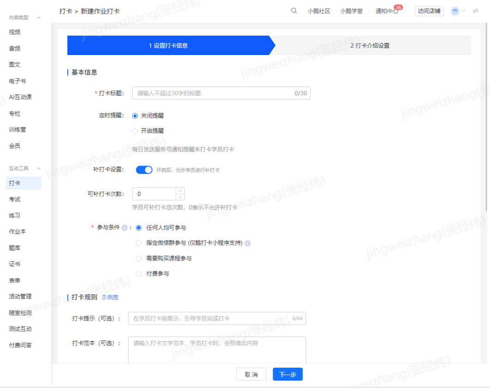Select 需要购买课程参与 radio option

pyautogui.click(x=139, y=259)
